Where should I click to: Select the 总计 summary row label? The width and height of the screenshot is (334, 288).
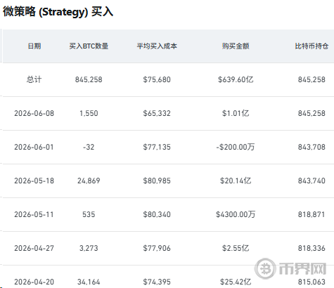click(34, 79)
